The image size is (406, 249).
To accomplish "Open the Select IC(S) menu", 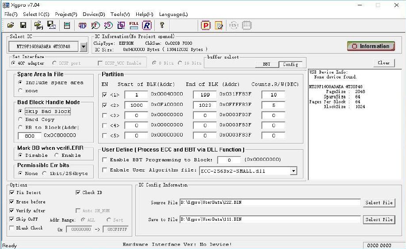I will (x=36, y=14).
